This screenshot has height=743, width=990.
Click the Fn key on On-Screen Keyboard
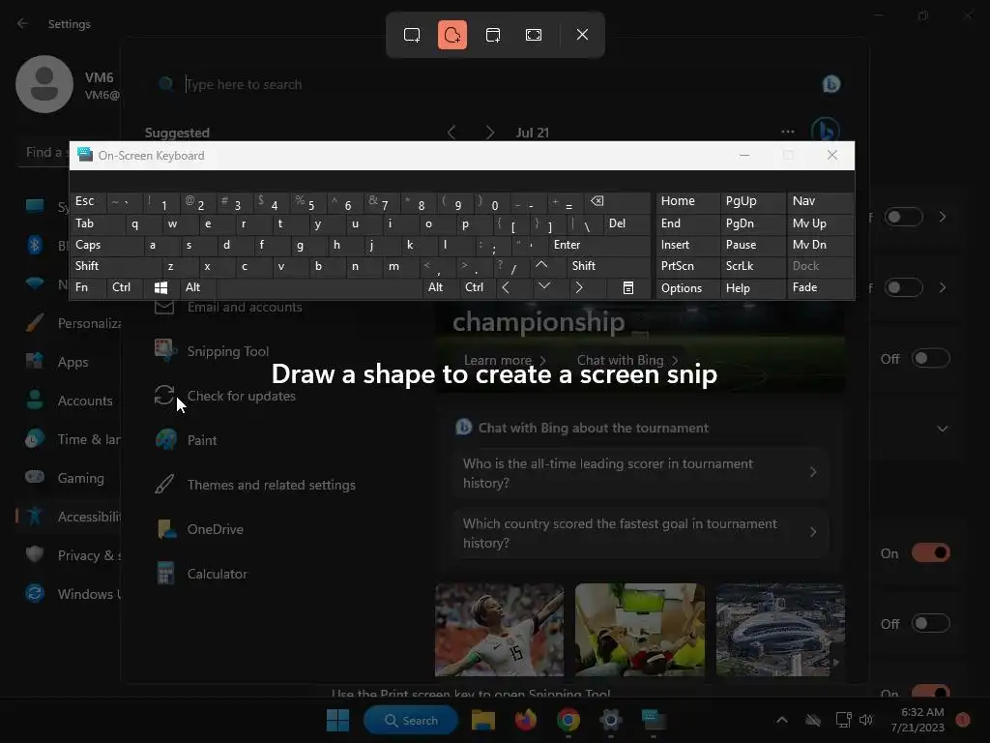pos(88,287)
